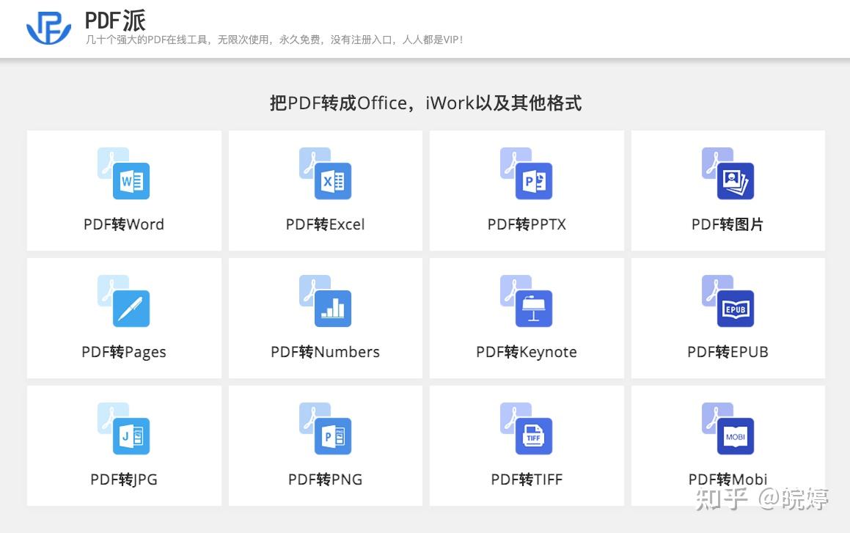
Task: Open the PDF to EPUB book icon
Action: (x=728, y=301)
